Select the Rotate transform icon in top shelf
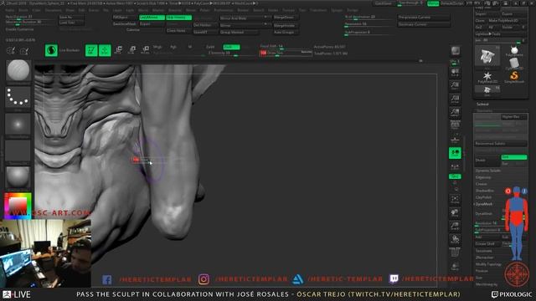Image resolution: width=536 pixels, height=301 pixels. [x=145, y=50]
